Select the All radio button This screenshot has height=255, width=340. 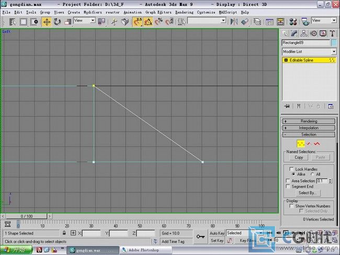[312, 174]
